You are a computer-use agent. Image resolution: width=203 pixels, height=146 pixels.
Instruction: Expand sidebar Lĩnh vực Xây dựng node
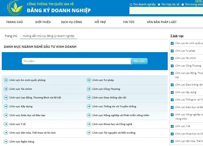172,93
